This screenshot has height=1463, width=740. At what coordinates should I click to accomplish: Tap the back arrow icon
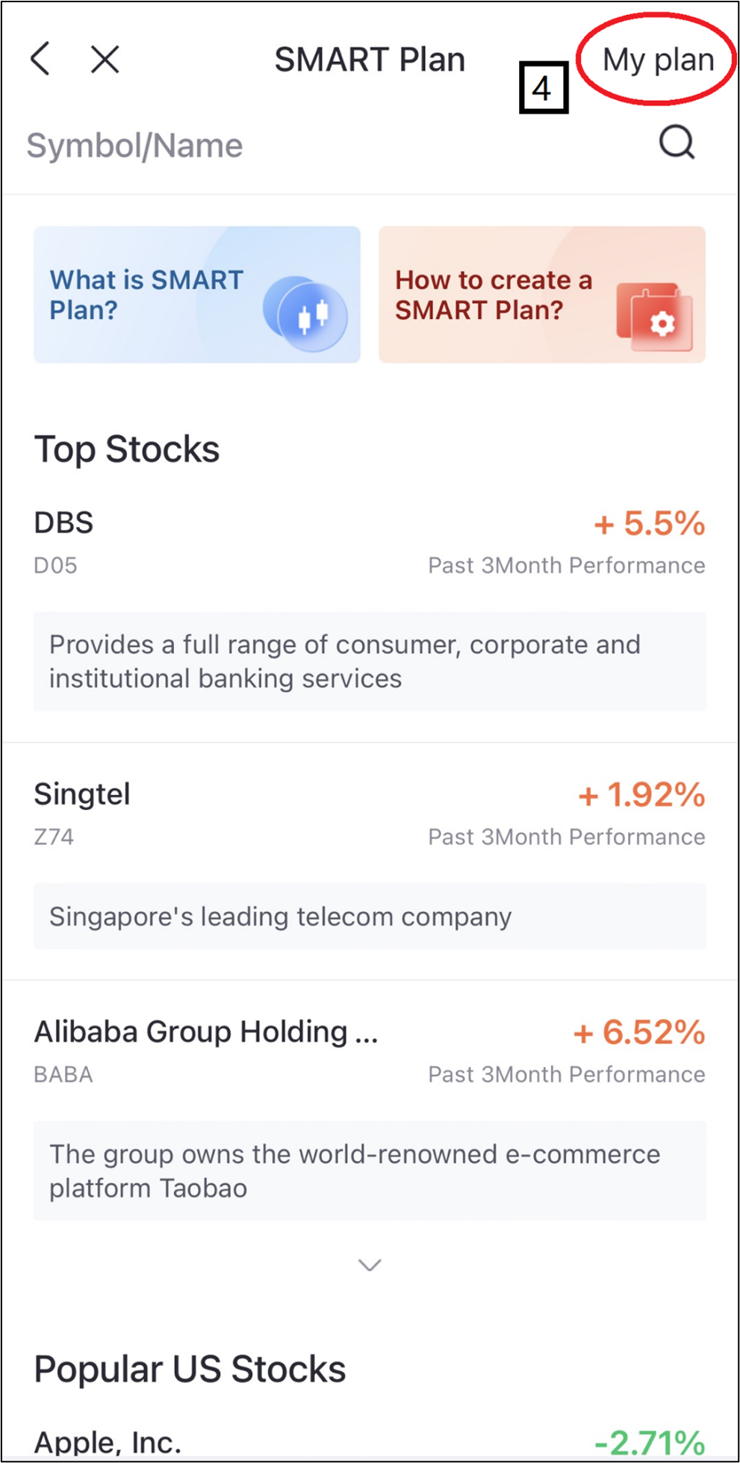[x=40, y=58]
